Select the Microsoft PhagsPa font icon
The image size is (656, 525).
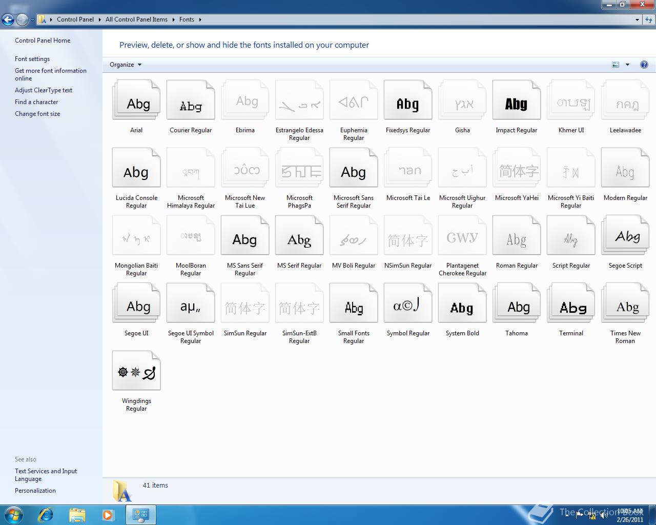(x=299, y=168)
